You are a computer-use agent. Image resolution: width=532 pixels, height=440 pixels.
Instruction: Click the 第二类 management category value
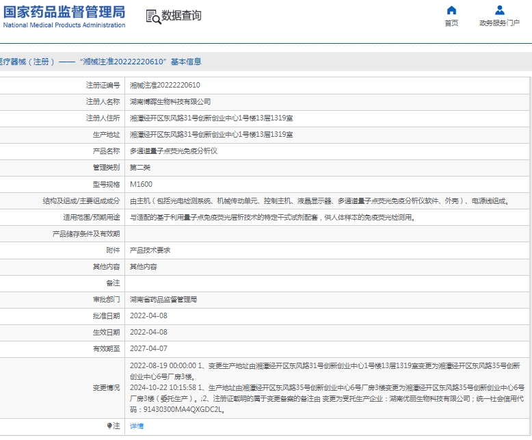[x=140, y=168]
